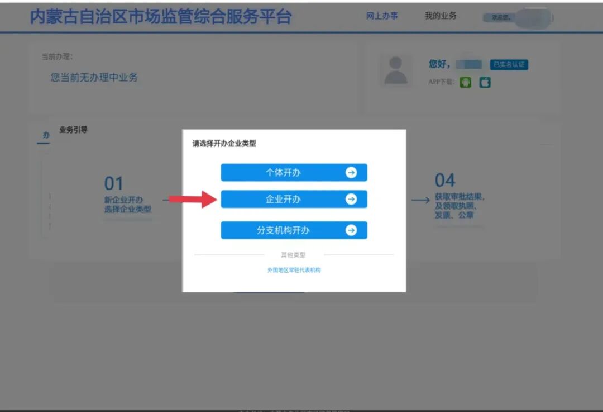Click the arrow icon on 分支机构开办 button

click(351, 230)
